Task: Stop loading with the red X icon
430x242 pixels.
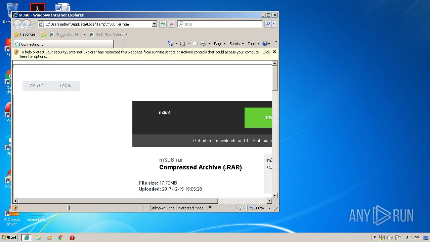Action: coord(172,24)
